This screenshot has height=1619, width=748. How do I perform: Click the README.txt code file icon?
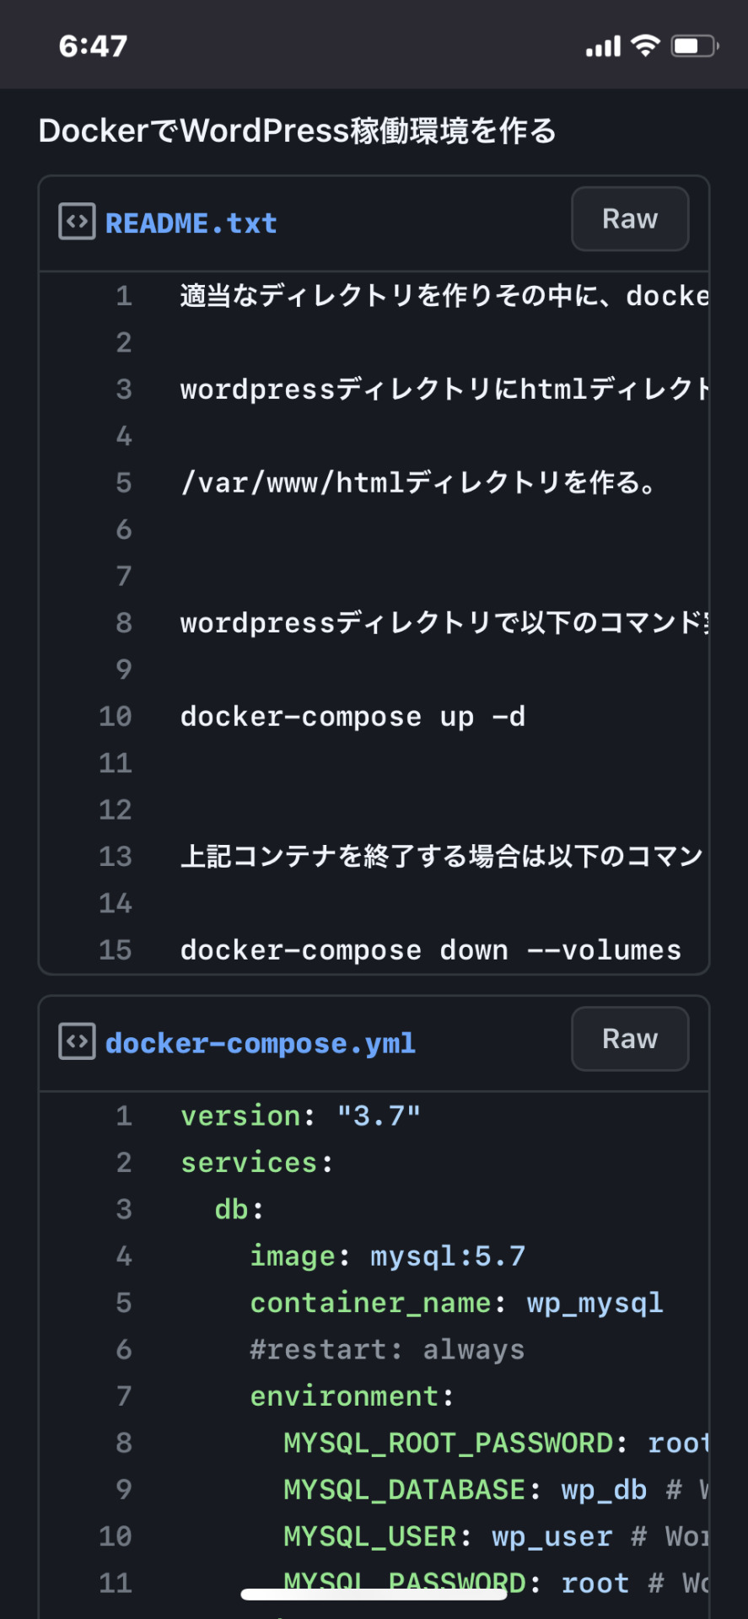[x=77, y=222]
